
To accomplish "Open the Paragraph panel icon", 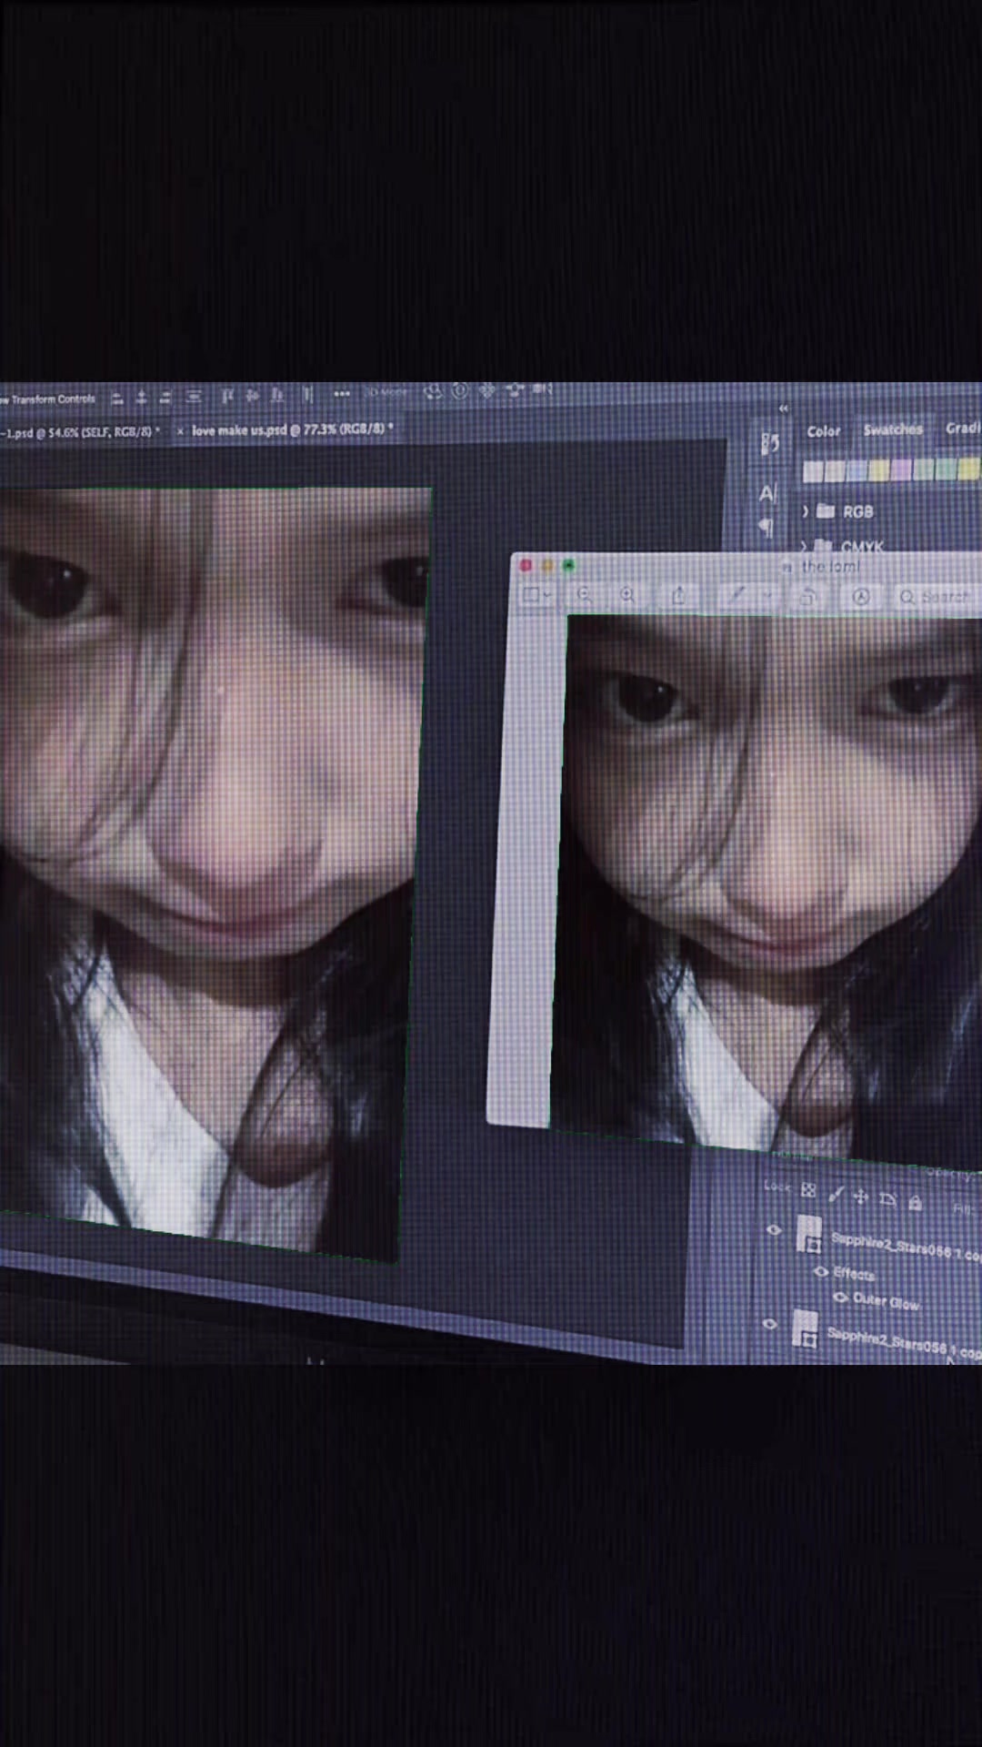I will point(766,527).
